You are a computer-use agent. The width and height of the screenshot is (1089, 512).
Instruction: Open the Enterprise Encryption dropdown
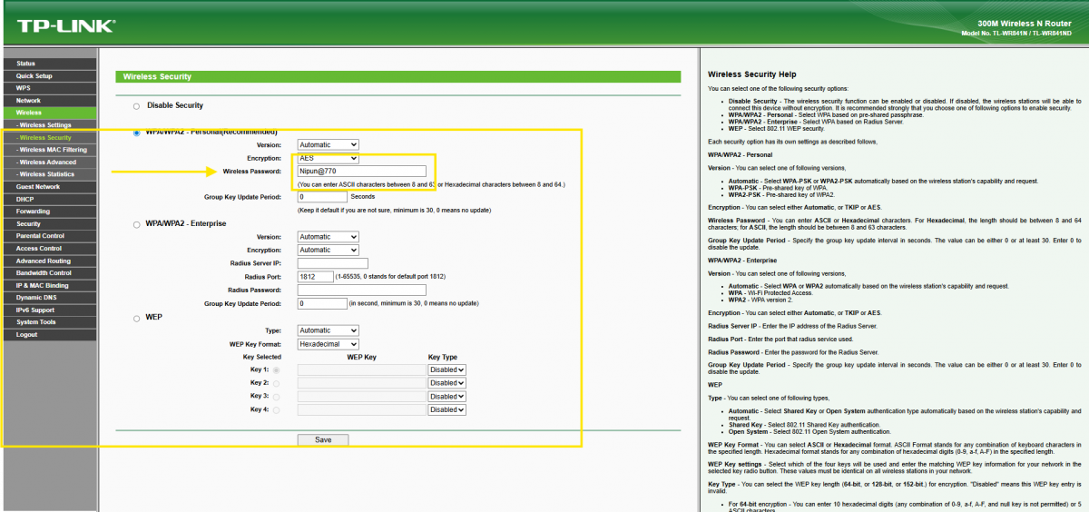coord(329,250)
